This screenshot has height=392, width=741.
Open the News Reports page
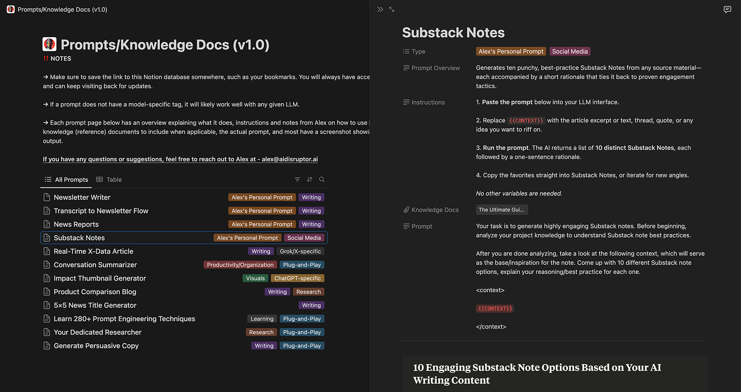point(76,225)
